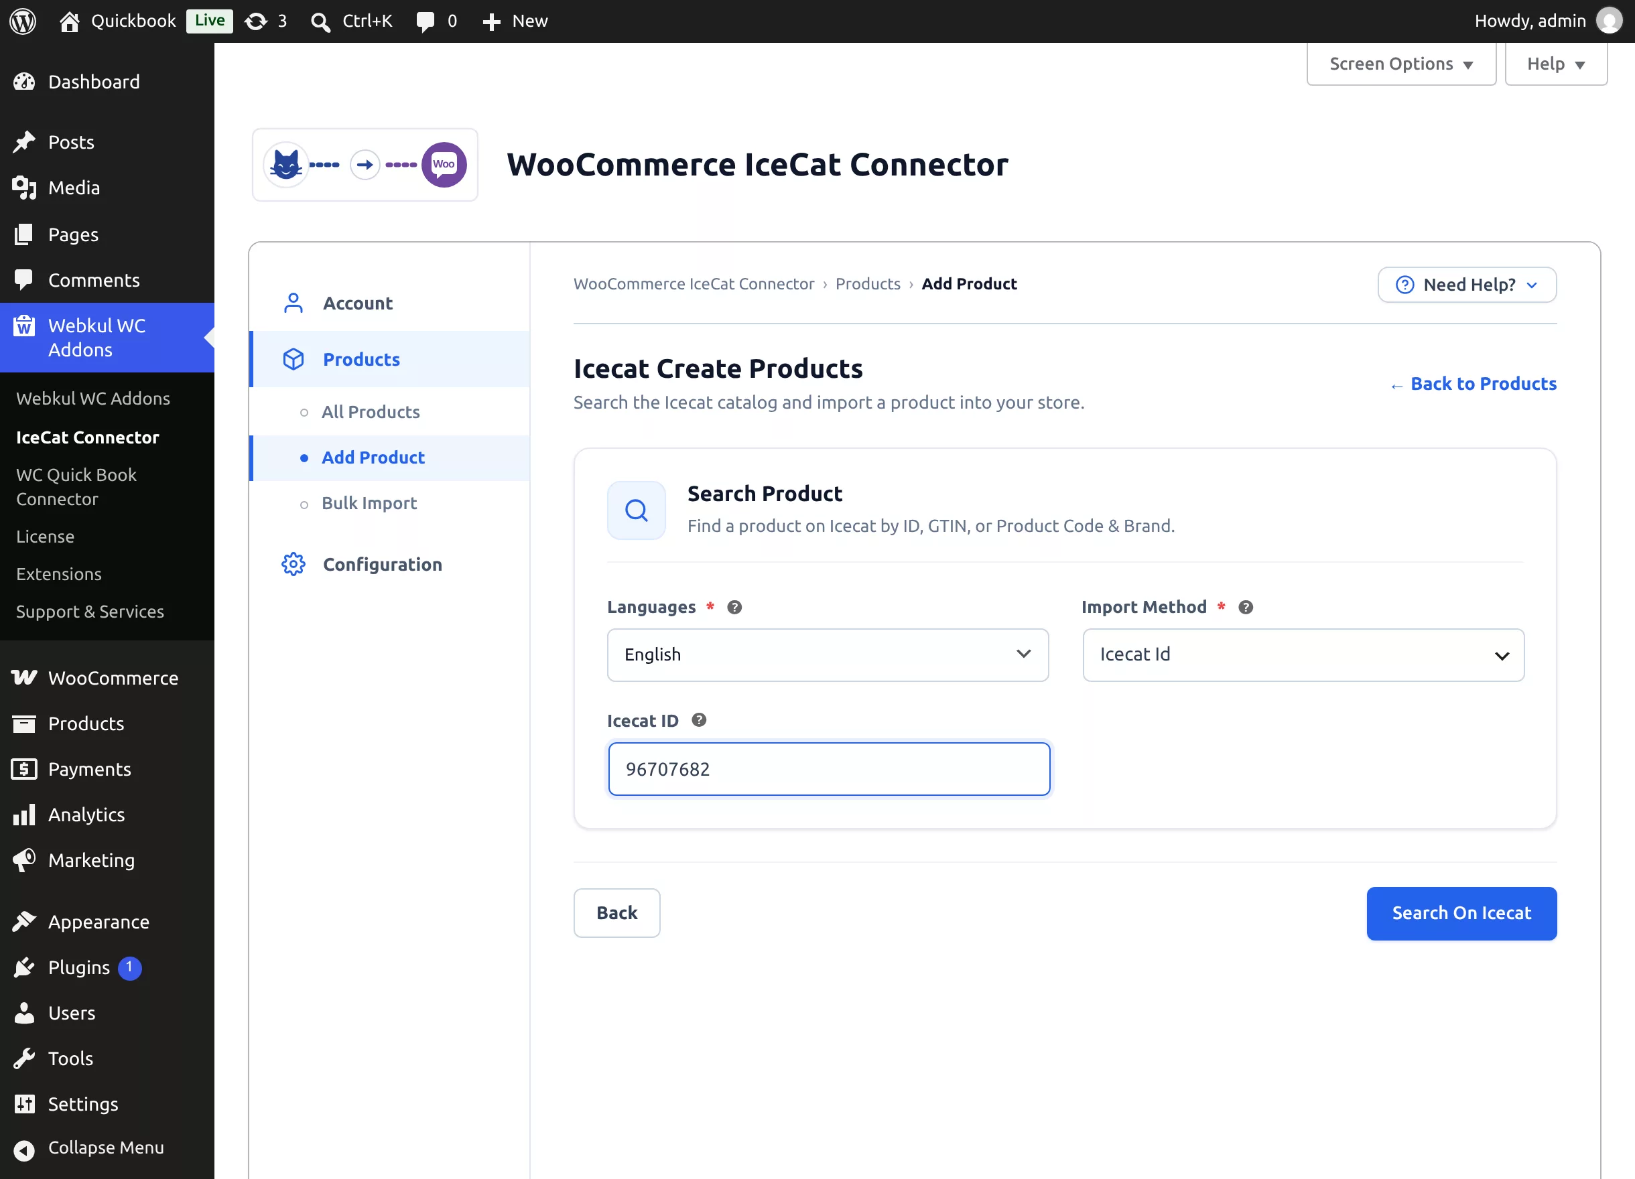1635x1179 pixels.
Task: Click the plus New icon in admin bar
Action: (492, 21)
